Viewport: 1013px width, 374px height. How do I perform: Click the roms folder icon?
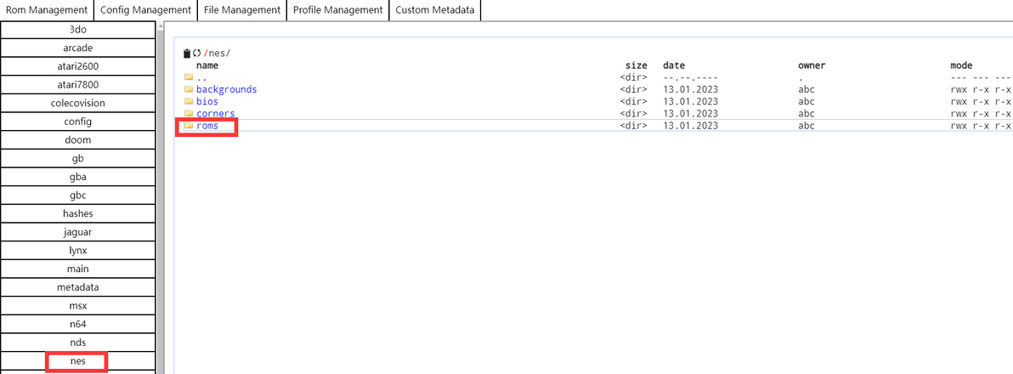point(189,126)
